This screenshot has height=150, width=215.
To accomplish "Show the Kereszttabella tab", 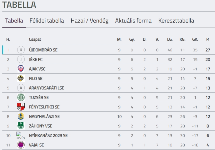I will [x=176, y=21].
